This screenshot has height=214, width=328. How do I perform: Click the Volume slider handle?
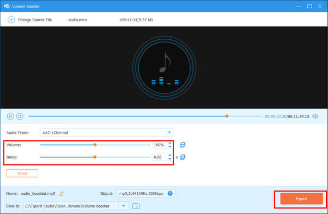tap(95, 145)
